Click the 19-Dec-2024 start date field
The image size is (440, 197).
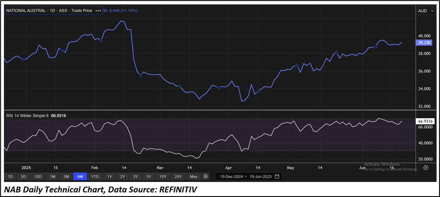pos(230,176)
